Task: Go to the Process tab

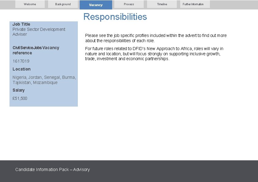Action: (129, 4)
